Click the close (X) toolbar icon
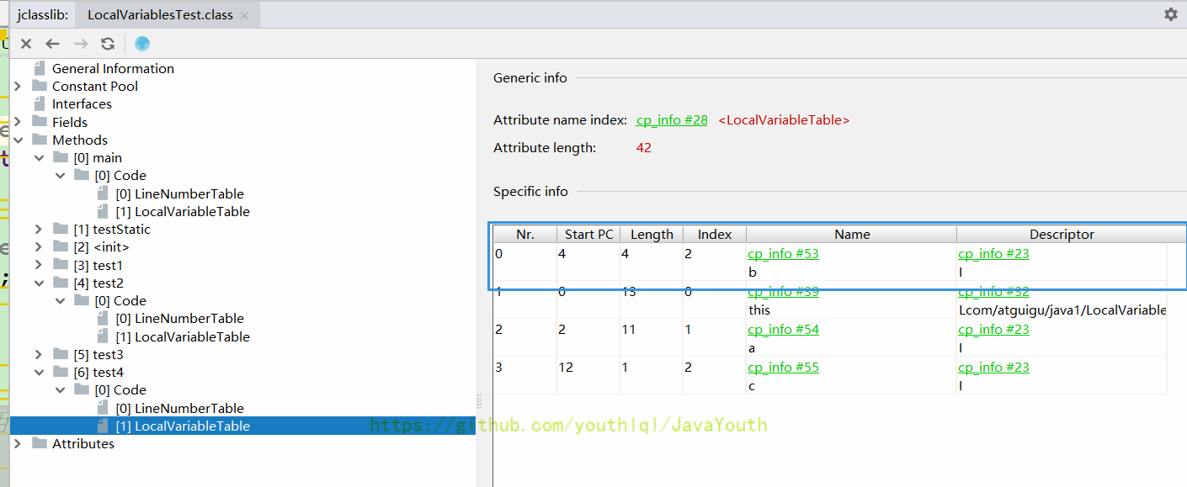Screen dimensions: 1187x487 pos(26,44)
